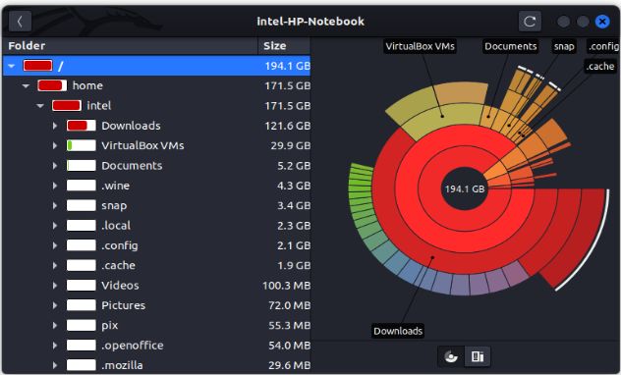Click the Documents chart label

click(511, 46)
